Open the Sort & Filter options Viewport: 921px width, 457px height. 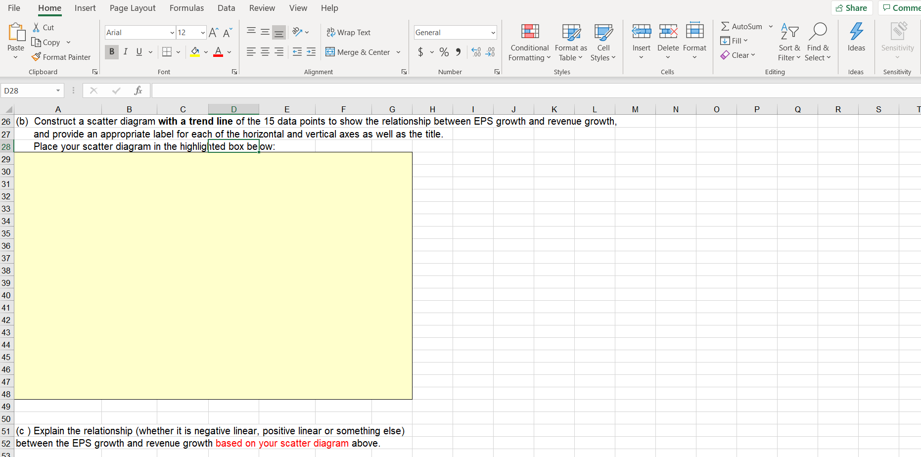click(789, 42)
